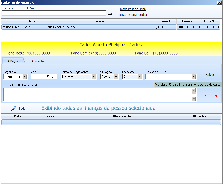Click the Geral group cell
This screenshot has height=184, width=223.
(34, 27)
